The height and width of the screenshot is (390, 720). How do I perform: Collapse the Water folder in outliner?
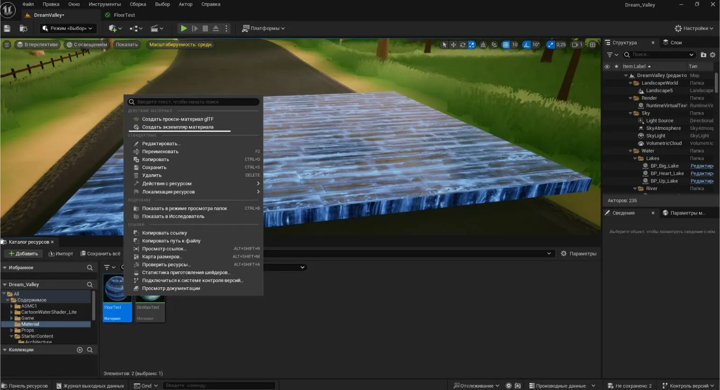point(630,151)
